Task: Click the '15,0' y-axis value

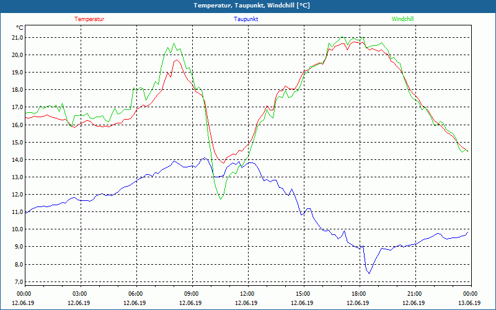Action: (18, 143)
